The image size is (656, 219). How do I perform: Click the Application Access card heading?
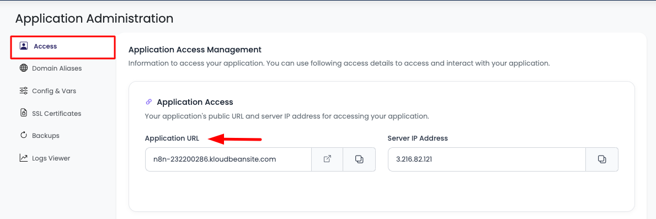[195, 102]
